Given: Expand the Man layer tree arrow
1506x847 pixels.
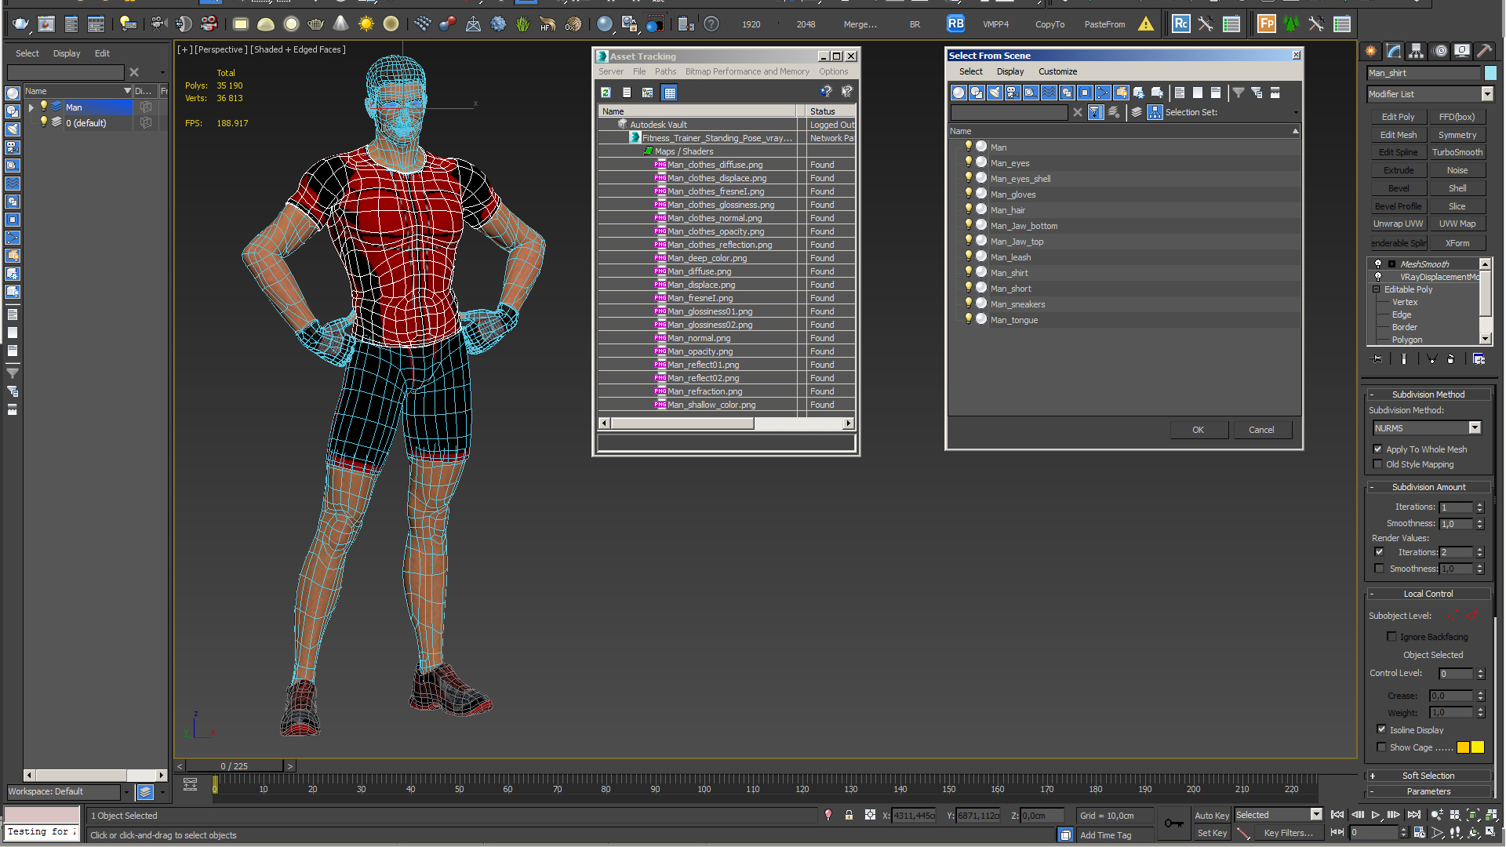Looking at the screenshot, I should click(x=31, y=107).
